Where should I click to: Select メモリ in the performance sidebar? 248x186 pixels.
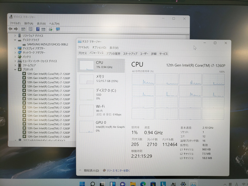101,79
